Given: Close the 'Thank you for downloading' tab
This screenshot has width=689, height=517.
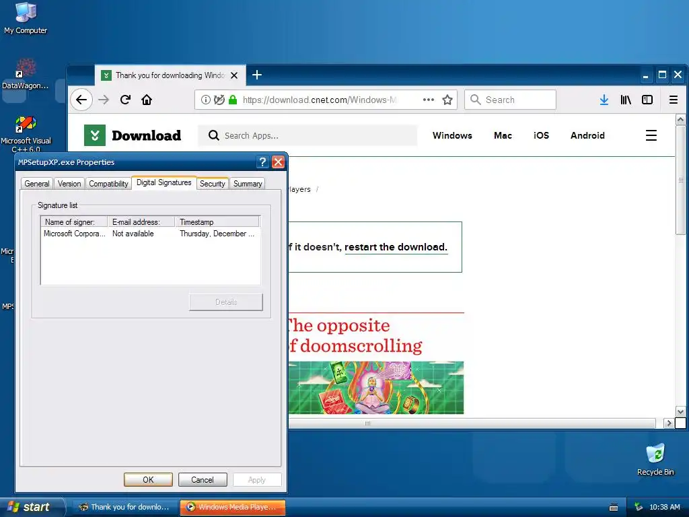Looking at the screenshot, I should coord(234,75).
